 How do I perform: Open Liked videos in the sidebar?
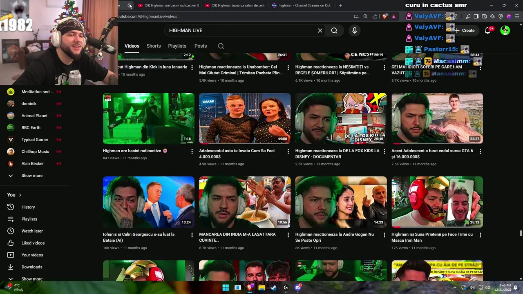point(33,243)
